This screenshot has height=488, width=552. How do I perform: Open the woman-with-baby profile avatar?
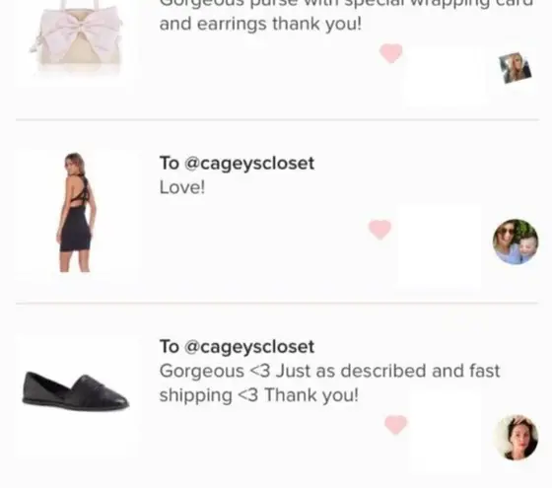point(516,242)
